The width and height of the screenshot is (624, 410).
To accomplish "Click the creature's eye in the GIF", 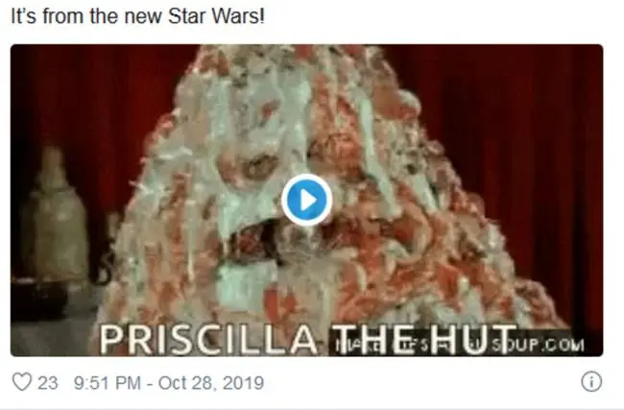I will point(258,165).
